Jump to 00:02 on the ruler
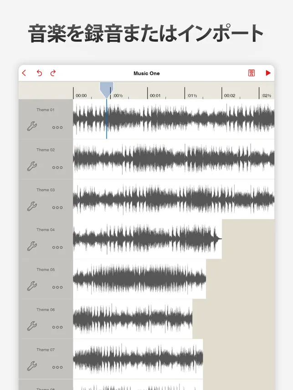The height and width of the screenshot is (390, 293). point(229,95)
